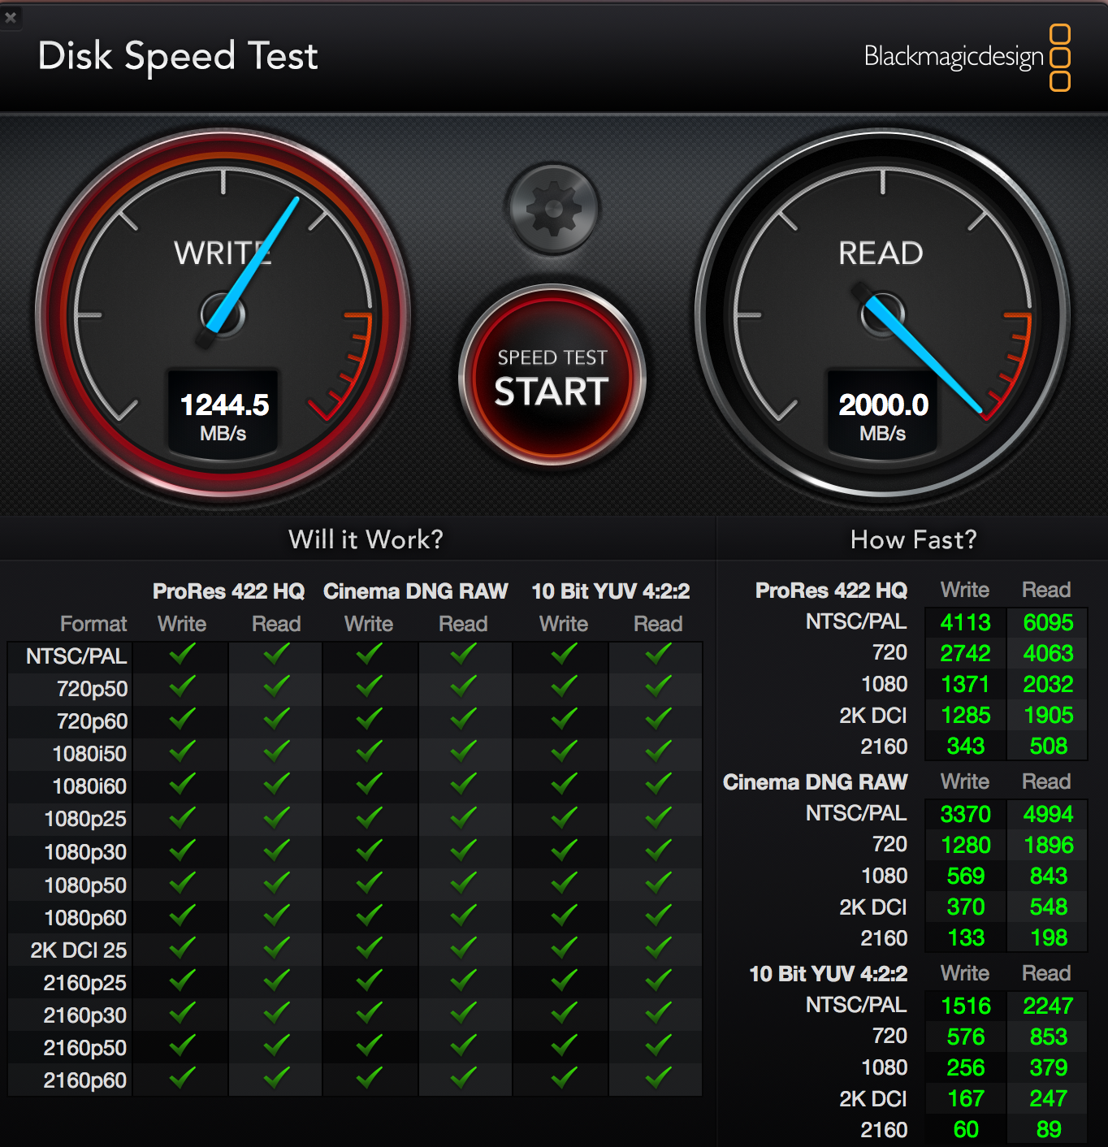
Task: Click the ProRes 422 HQ Read checkmark for 1080p50
Action: click(276, 883)
